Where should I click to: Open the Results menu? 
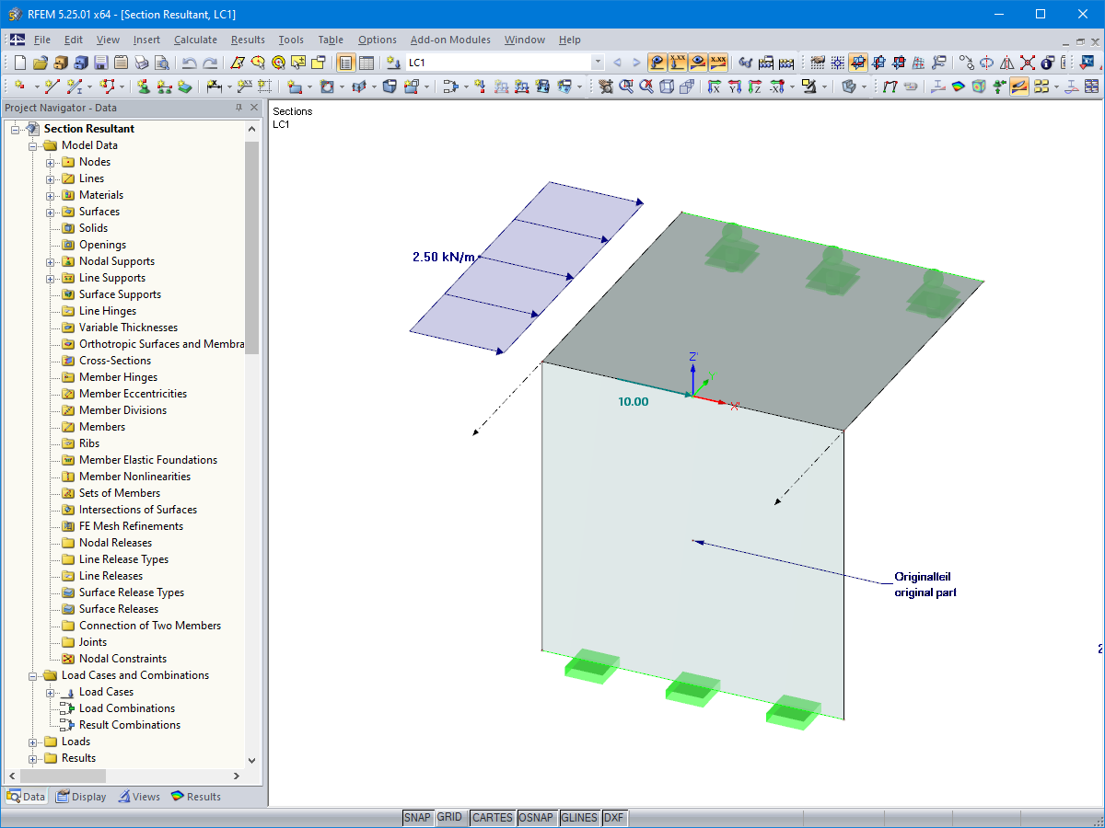(x=248, y=40)
